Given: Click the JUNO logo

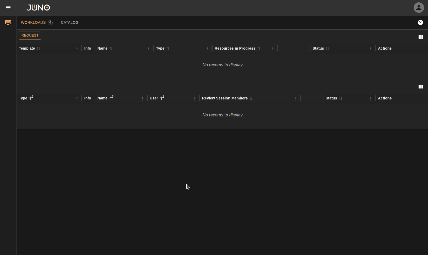Looking at the screenshot, I should click(38, 8).
